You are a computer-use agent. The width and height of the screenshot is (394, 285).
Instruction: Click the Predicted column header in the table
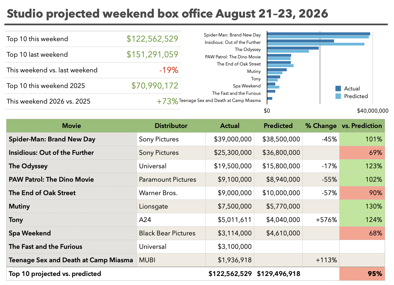click(x=278, y=126)
